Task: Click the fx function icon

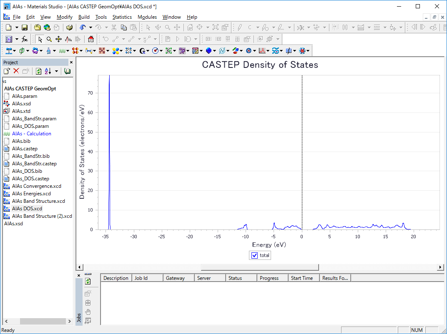Action: [x=25, y=39]
